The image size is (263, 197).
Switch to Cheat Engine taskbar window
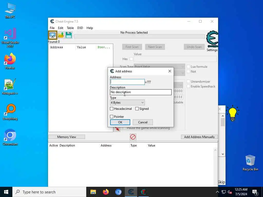click(x=131, y=192)
